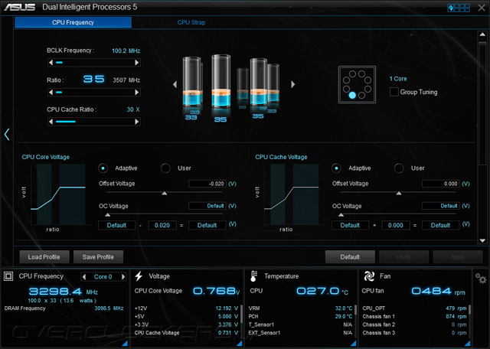Click Save Profile button
This screenshot has height=349, width=490.
point(98,257)
